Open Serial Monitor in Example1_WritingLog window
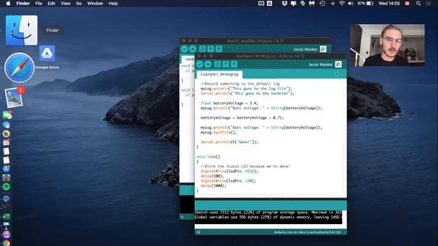Image resolution: width=438 pixels, height=246 pixels. 338,64
